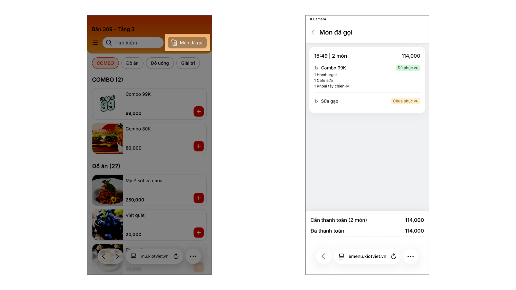Add Việt quất with the plus button
516x290 pixels.
click(x=199, y=232)
